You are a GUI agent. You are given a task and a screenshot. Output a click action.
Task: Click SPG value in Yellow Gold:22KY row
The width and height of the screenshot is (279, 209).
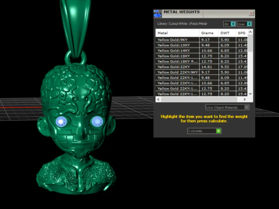tap(242, 67)
